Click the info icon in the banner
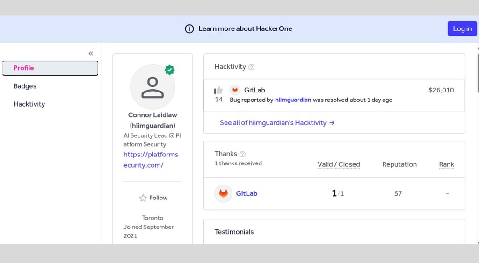This screenshot has height=263, width=479. pyautogui.click(x=189, y=28)
